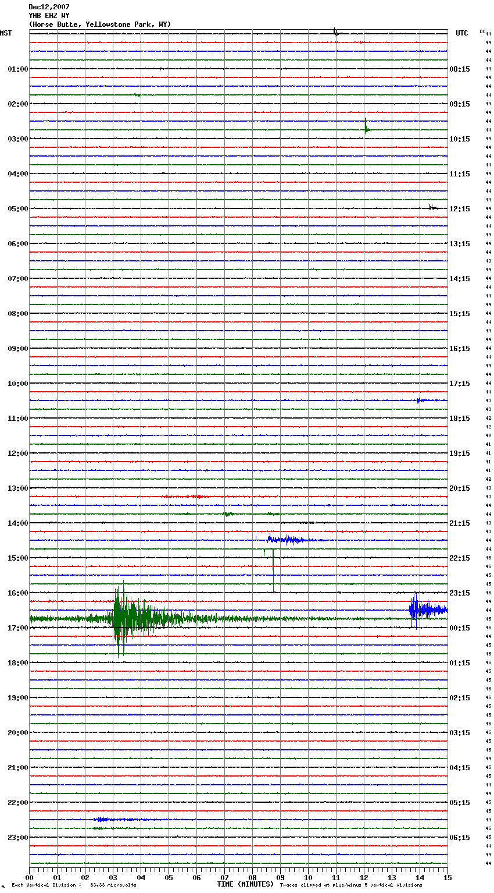Click minute 15 on the bottom axis
This screenshot has height=893, width=494.
tap(448, 877)
